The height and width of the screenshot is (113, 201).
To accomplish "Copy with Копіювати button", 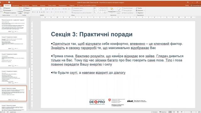I will click(8, 10).
